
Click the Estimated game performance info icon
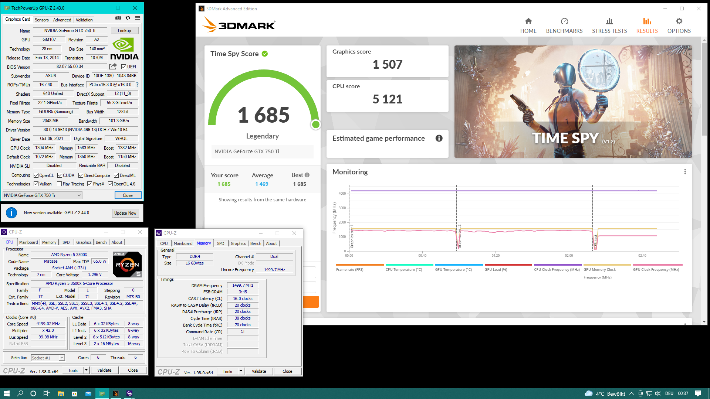(x=439, y=138)
